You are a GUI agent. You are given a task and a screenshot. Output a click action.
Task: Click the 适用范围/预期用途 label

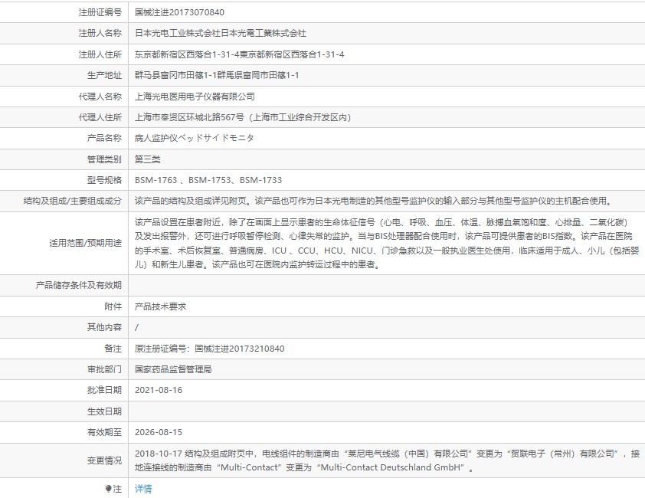[86, 243]
